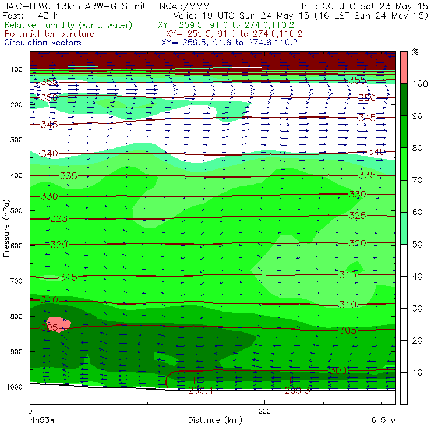Click the 400 pressure axis tick
Screen dimensions: 431x431
[x=16, y=175]
